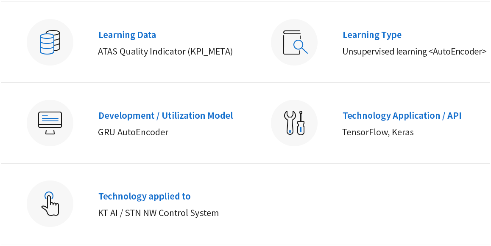The height and width of the screenshot is (246, 491).
Task: Click the computer monitor icon
Action: (50, 123)
